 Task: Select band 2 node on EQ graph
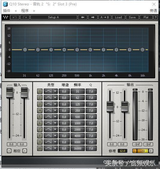coord(38,50)
